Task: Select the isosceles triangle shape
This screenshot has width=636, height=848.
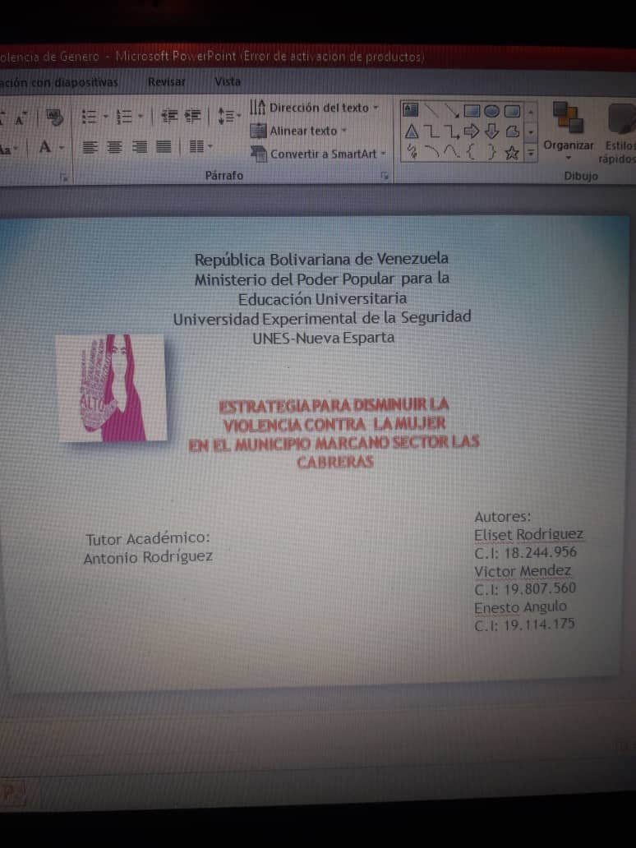Action: [x=412, y=131]
